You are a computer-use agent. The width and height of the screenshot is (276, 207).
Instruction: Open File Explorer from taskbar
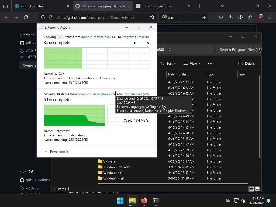(x=132, y=201)
